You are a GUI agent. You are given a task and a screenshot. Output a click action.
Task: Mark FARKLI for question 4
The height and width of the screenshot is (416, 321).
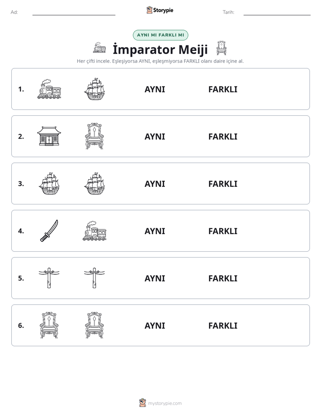223,231
